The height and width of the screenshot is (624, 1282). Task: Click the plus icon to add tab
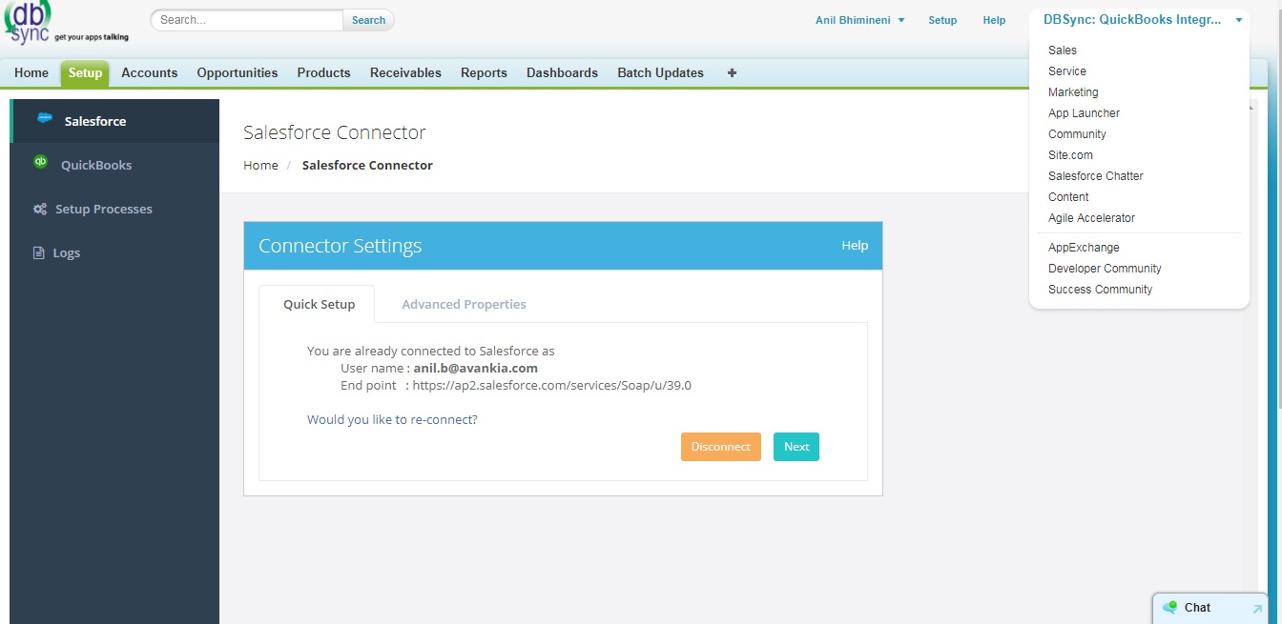pos(732,73)
